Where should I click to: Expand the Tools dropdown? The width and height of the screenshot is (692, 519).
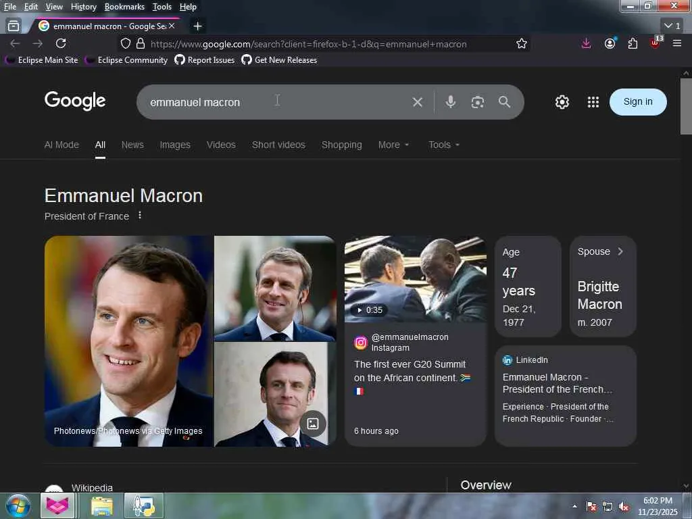tap(444, 145)
